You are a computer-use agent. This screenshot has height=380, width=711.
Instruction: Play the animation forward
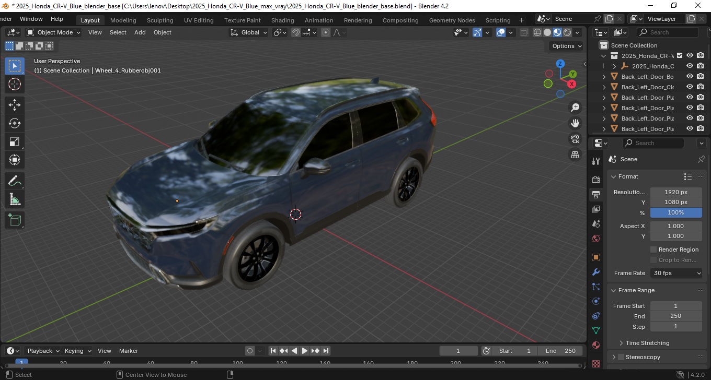pos(304,351)
